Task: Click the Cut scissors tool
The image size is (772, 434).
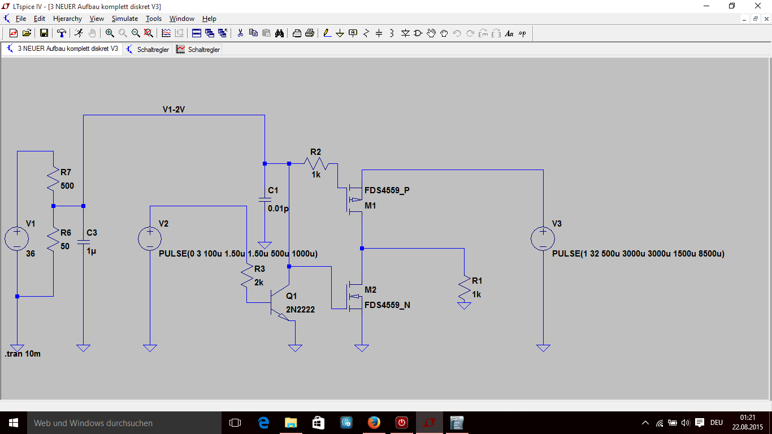Action: [x=240, y=33]
